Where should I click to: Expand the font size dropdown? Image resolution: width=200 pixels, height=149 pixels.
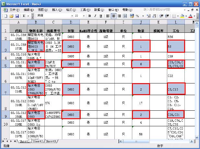[x=81, y=16]
